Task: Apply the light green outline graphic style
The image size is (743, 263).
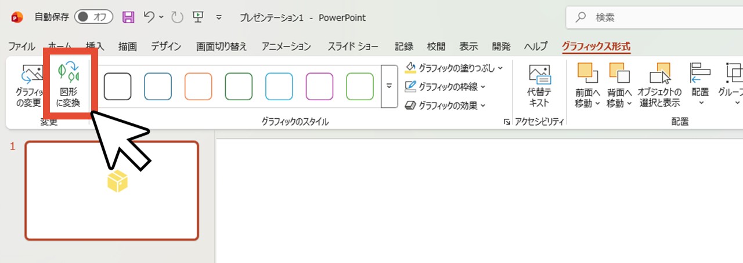Action: 360,87
